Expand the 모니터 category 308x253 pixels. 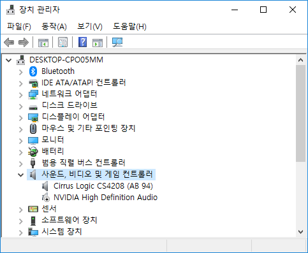[x=20, y=141]
